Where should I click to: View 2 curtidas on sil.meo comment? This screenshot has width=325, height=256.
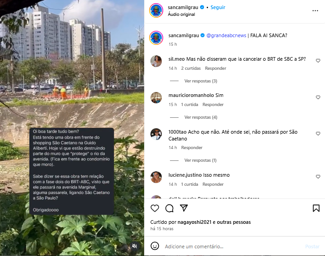point(191,68)
